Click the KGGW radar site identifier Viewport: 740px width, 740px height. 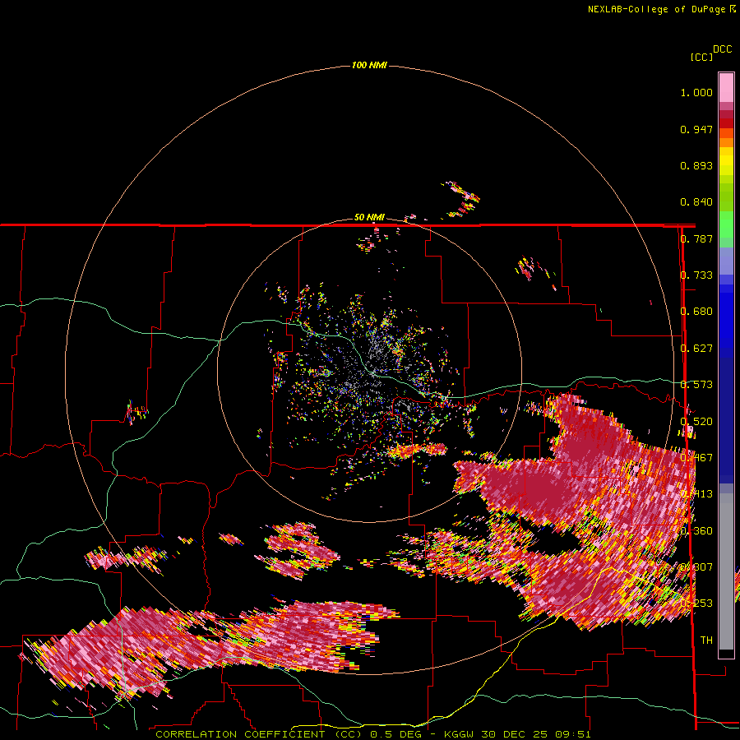pyautogui.click(x=460, y=734)
